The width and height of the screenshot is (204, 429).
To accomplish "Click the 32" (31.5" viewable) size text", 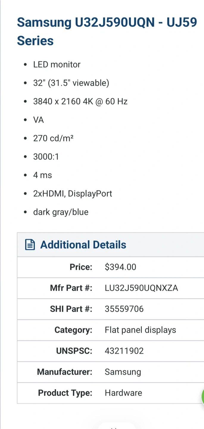I will pyautogui.click(x=71, y=83).
